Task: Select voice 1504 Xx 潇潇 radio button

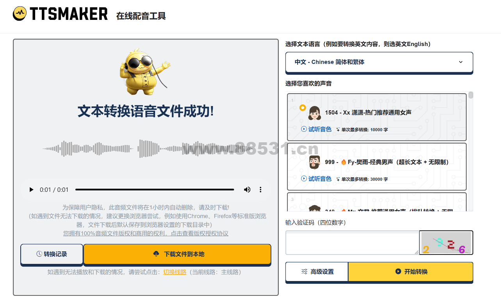Action: 302,108
